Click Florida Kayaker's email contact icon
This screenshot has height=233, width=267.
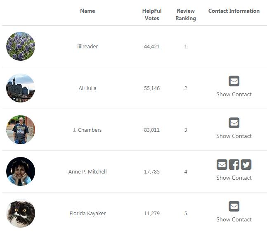coord(234,206)
